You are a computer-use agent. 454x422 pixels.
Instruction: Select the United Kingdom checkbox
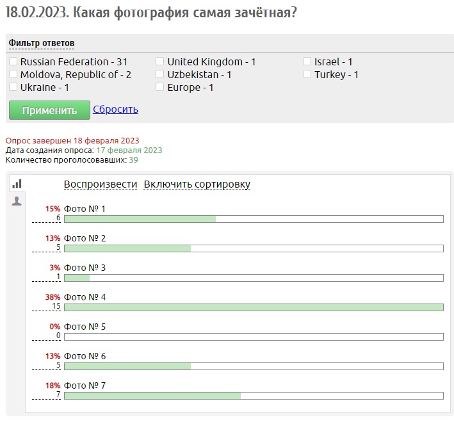pyautogui.click(x=160, y=61)
